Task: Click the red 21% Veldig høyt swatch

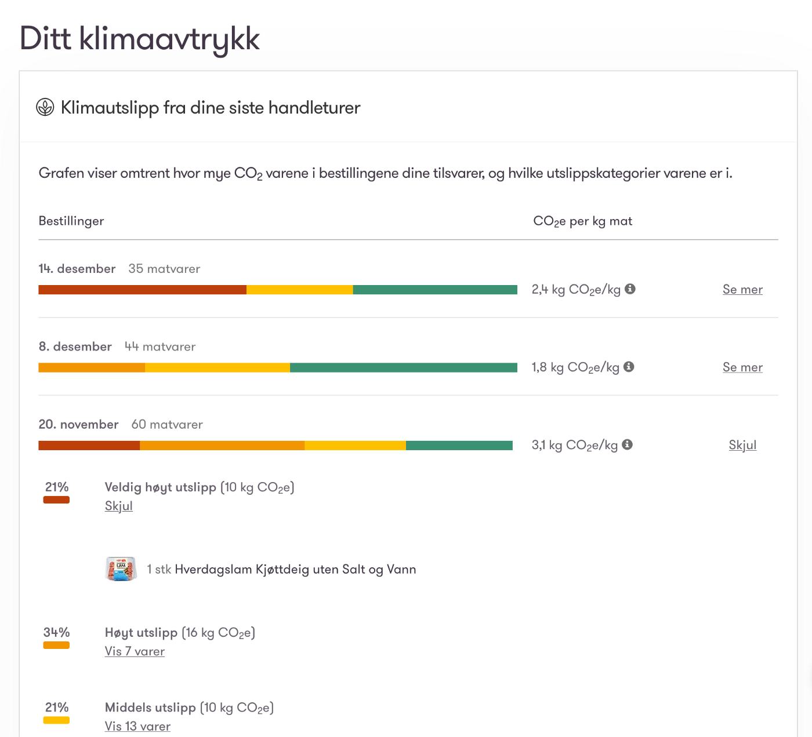Action: tap(56, 499)
